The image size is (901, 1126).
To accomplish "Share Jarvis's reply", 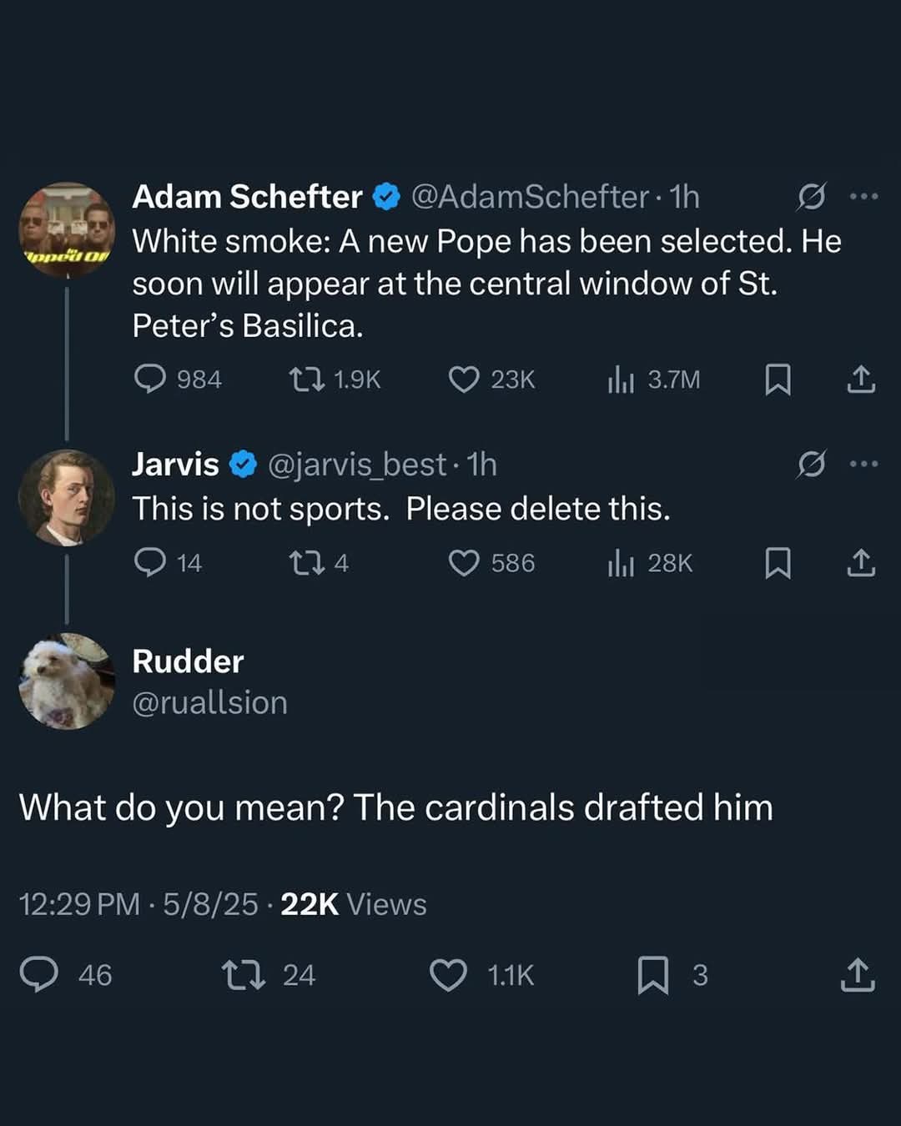I will 861,563.
